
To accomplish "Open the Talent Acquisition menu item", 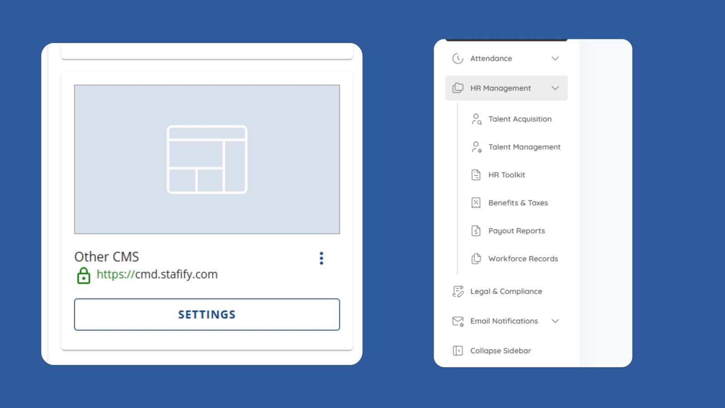I will pos(520,119).
